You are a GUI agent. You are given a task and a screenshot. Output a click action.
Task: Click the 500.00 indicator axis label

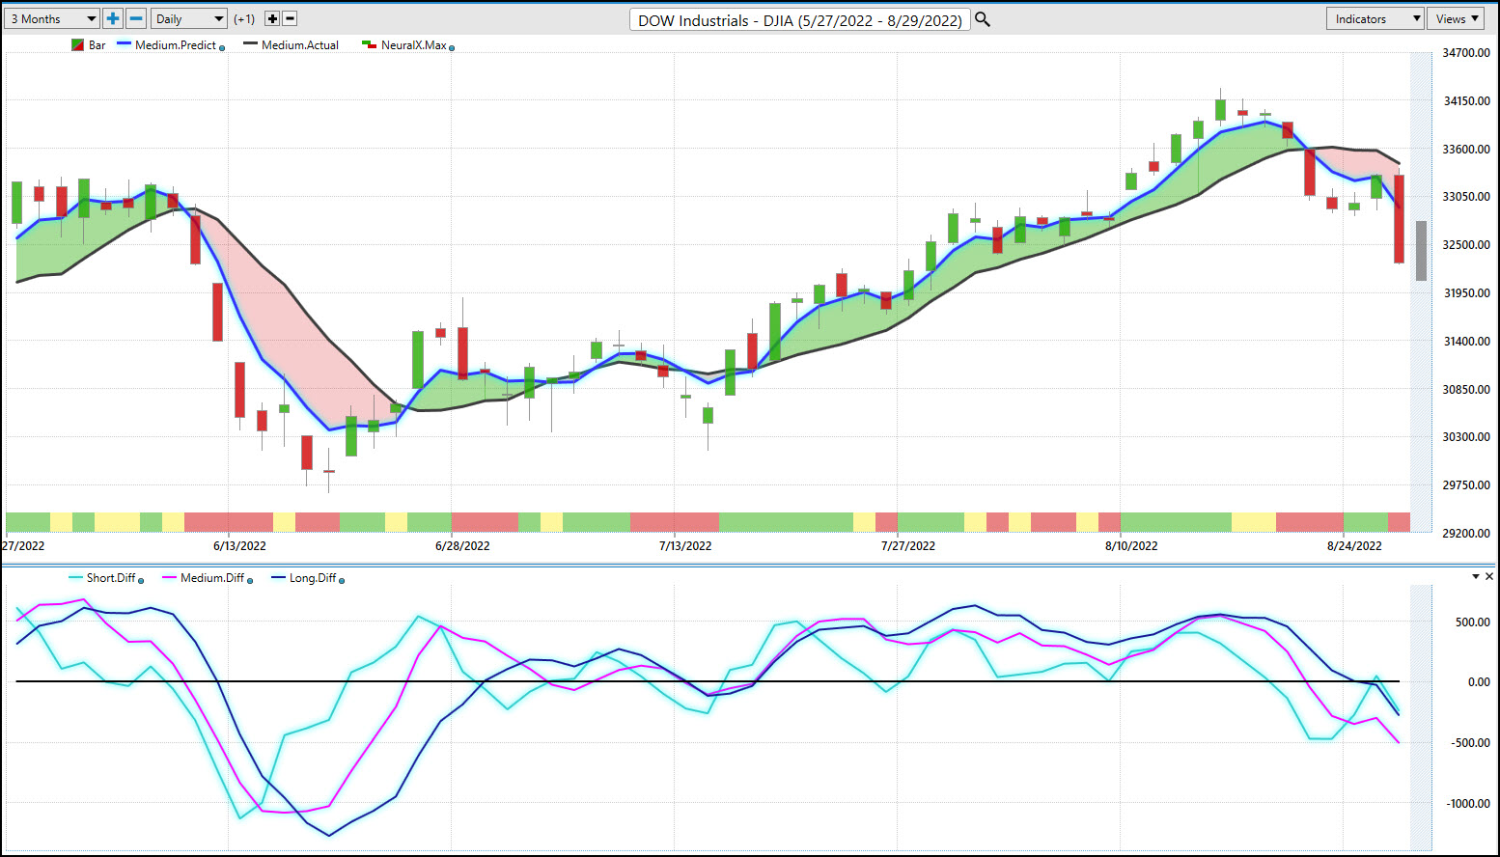pos(1473,622)
